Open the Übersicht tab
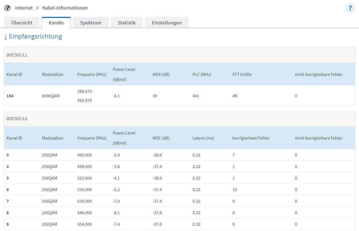 22,23
